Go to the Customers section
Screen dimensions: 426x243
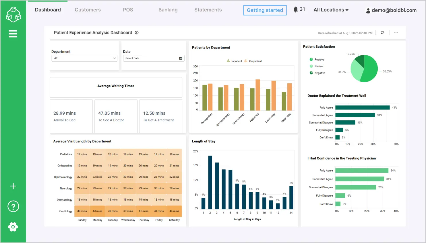pyautogui.click(x=88, y=9)
